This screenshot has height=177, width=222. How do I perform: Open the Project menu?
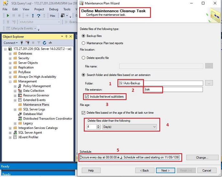tap(39, 9)
